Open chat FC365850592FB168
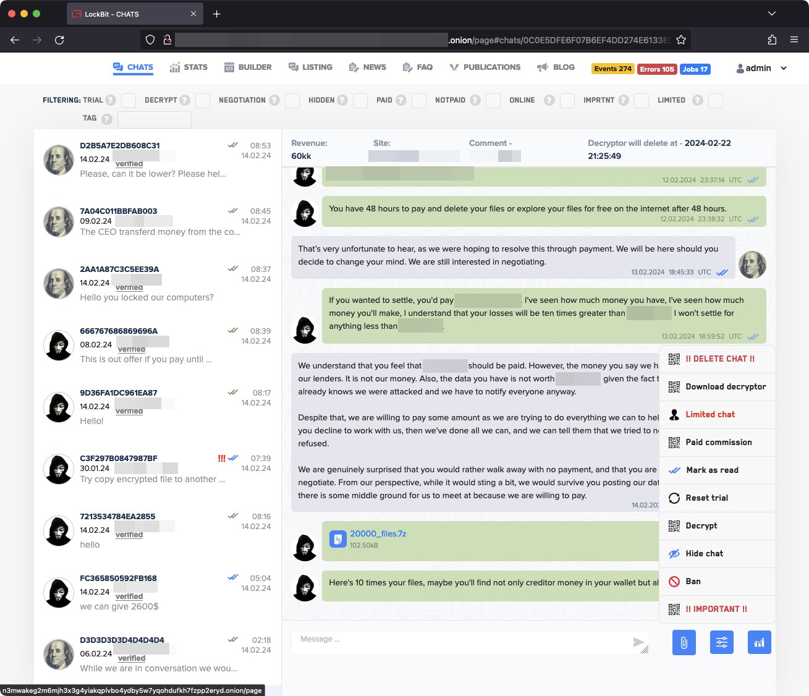The height and width of the screenshot is (696, 809). click(158, 592)
